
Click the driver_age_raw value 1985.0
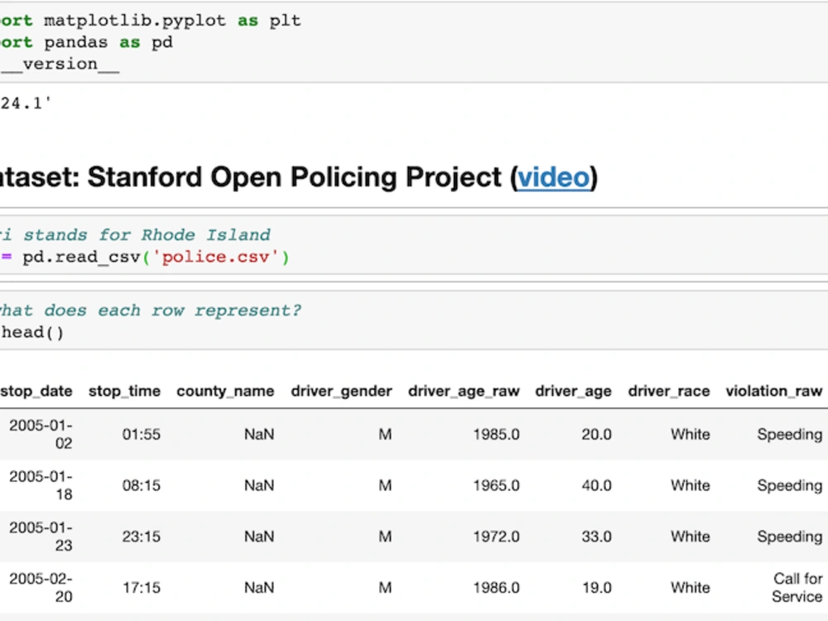click(496, 435)
